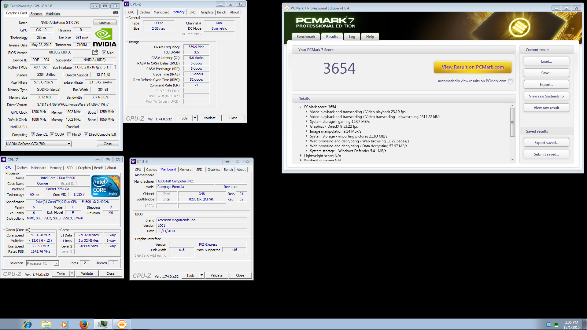Toggle UEFI checkbox in GPU-Z

coord(104,53)
